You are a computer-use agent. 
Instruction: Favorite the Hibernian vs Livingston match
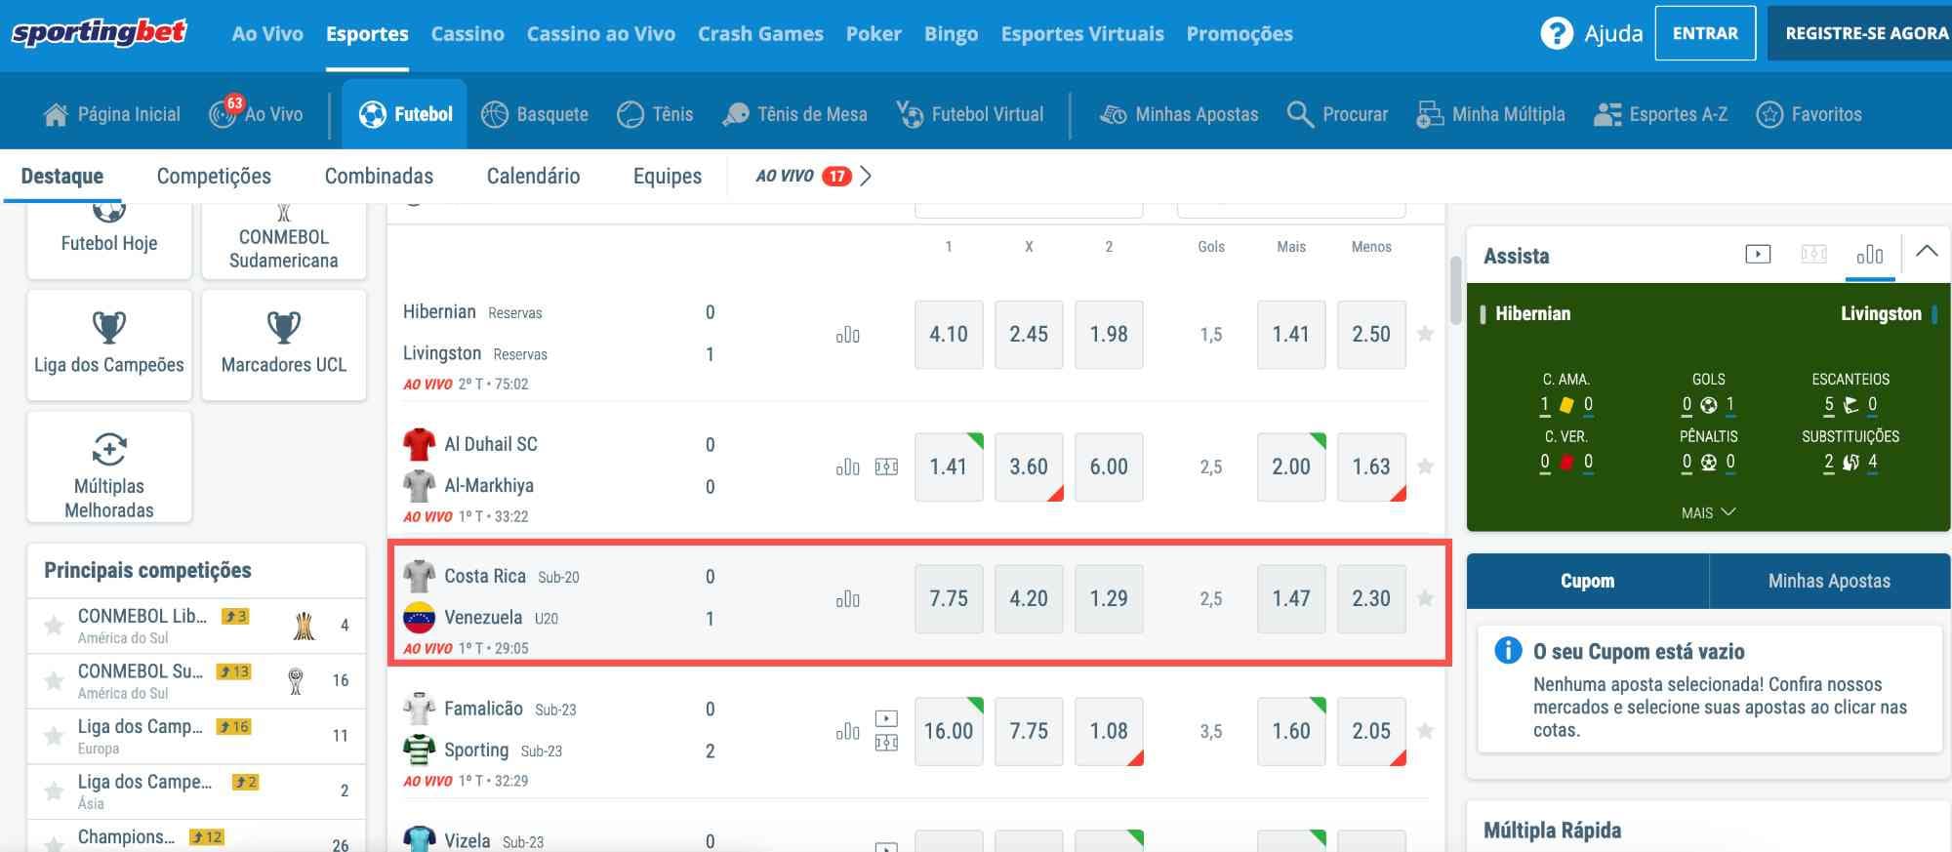[x=1425, y=334]
